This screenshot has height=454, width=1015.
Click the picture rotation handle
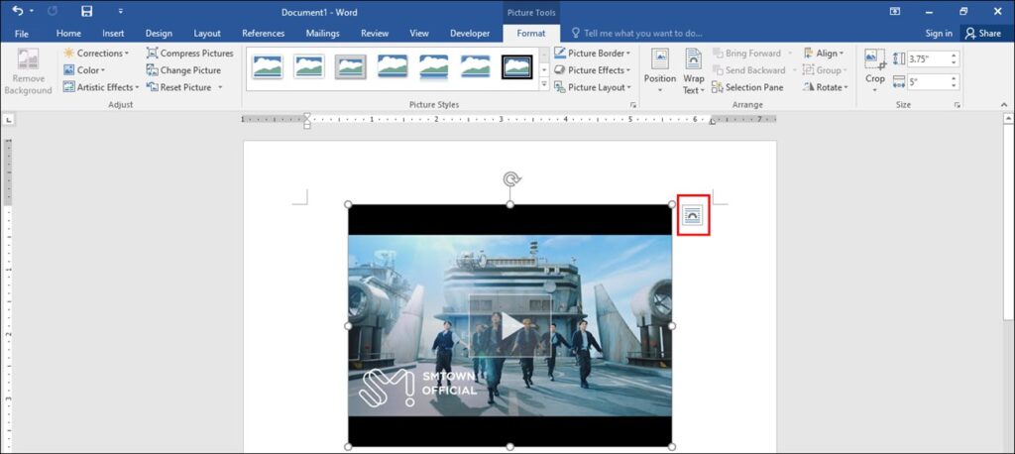pyautogui.click(x=510, y=178)
